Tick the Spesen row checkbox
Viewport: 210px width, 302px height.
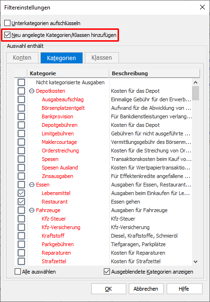tap(21, 159)
